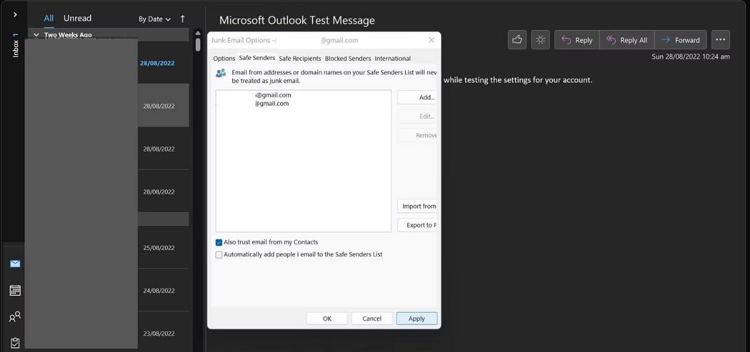
Task: Toggle the sun dark mode icon
Action: (541, 39)
